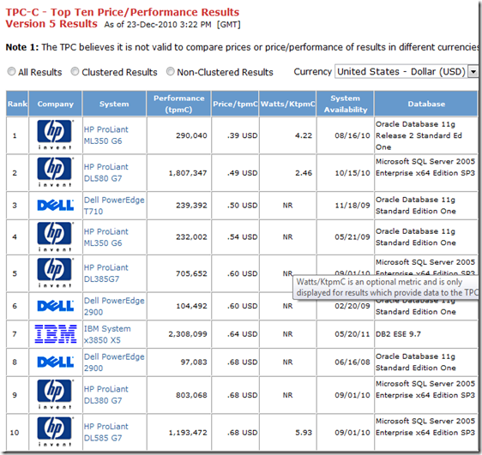
Task: Open the Currency dropdown arrow
Action: (x=473, y=71)
